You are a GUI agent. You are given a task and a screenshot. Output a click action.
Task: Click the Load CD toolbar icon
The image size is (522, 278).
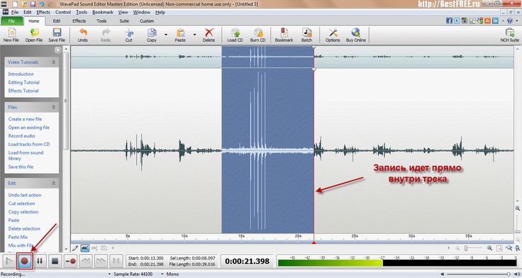pyautogui.click(x=235, y=35)
